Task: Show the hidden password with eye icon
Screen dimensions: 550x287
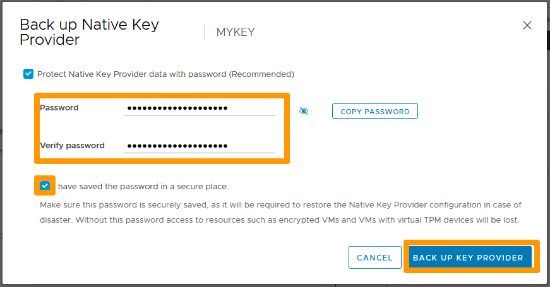Action: [304, 112]
